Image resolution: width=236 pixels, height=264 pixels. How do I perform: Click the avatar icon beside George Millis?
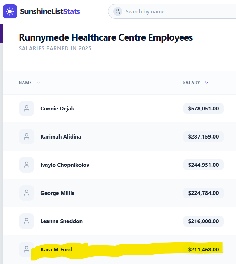click(x=26, y=193)
